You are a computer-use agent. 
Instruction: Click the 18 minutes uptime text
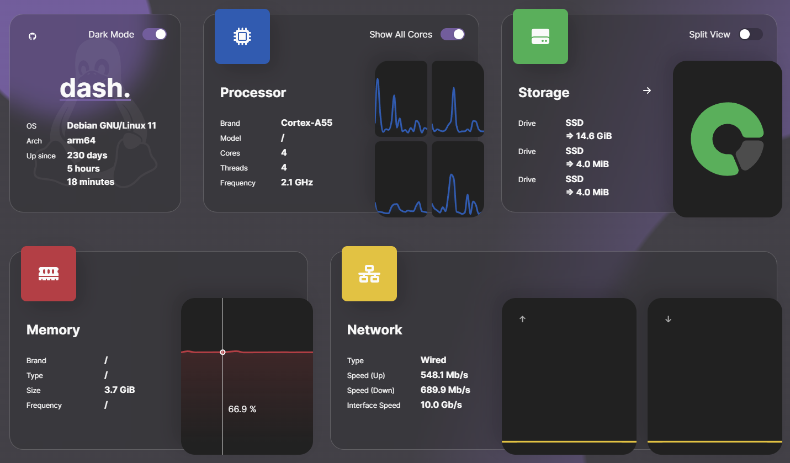[x=91, y=182]
